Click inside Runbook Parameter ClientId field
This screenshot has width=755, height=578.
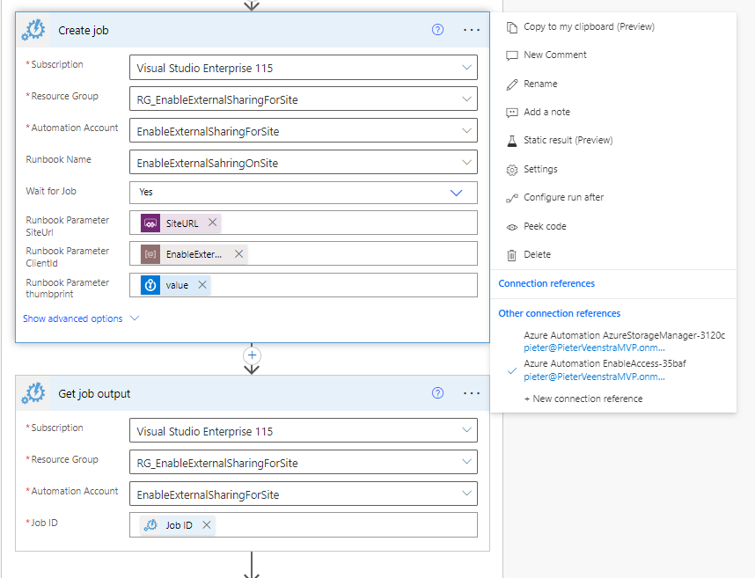[304, 253]
